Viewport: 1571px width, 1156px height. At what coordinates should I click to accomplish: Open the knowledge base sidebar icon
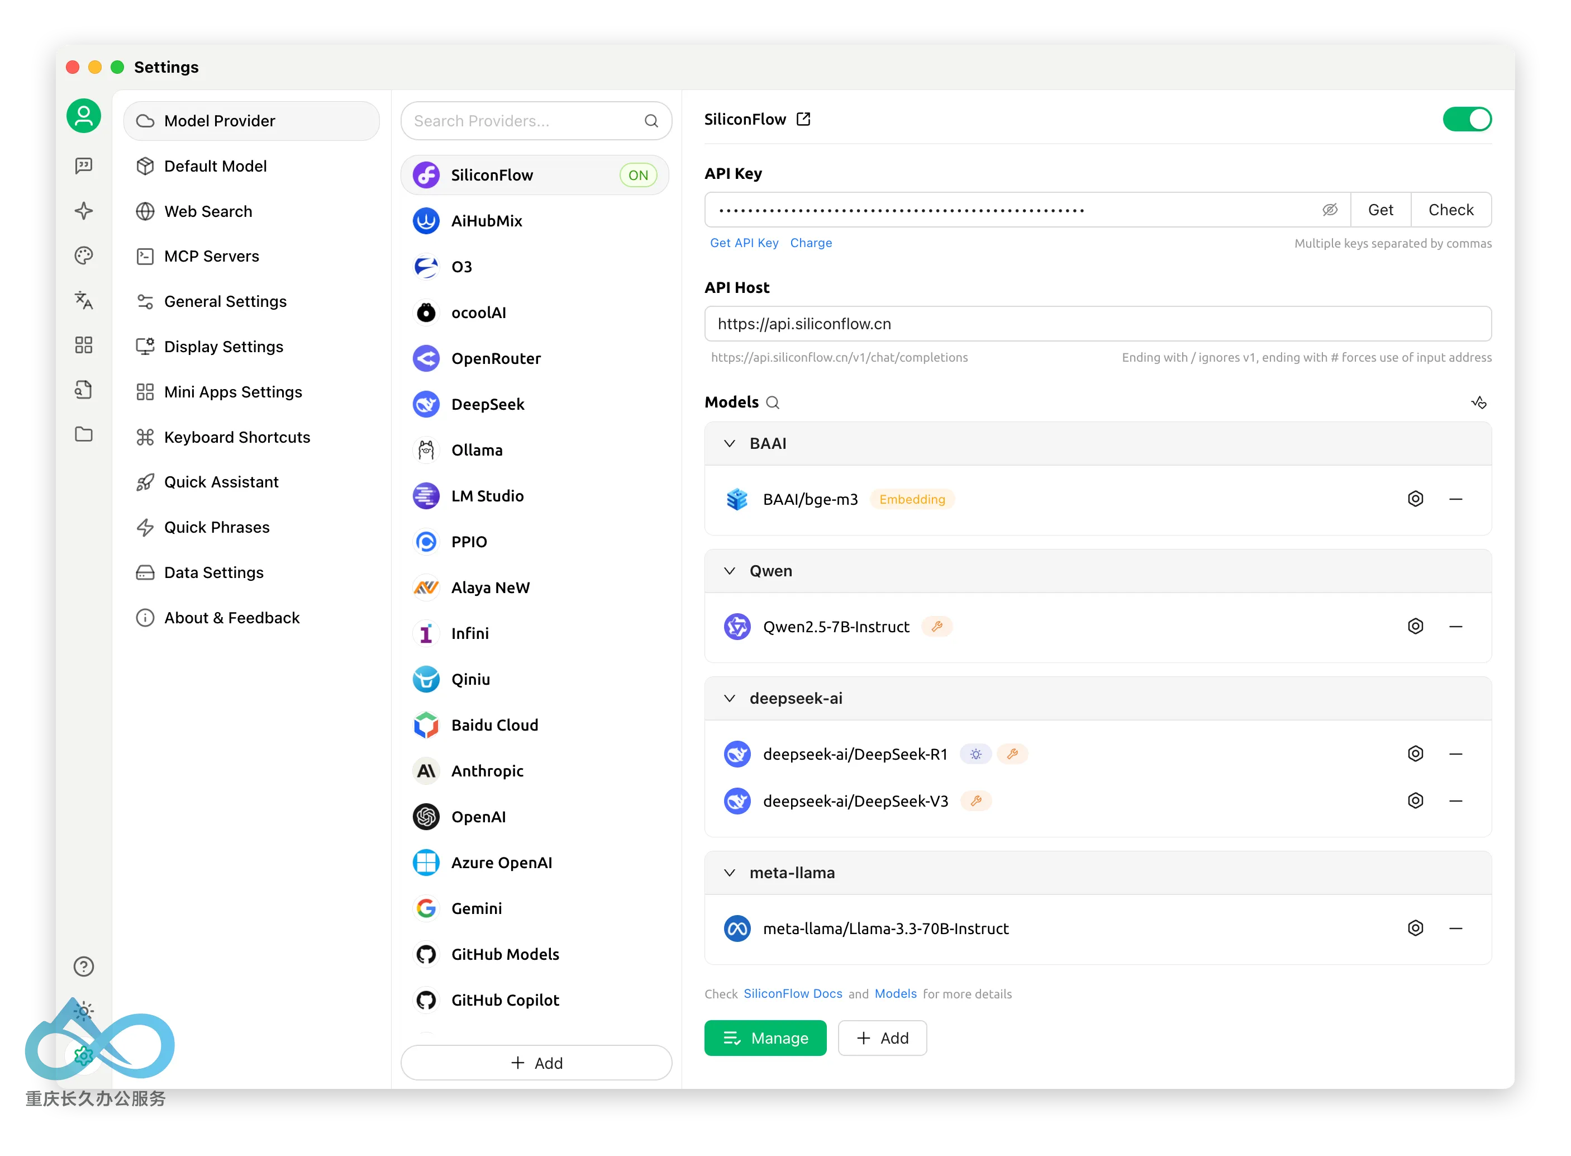(84, 390)
